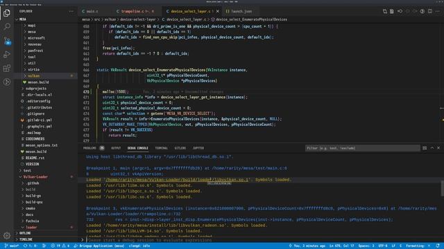This screenshot has width=444, height=249.
Task: Open the last icon in the activity bar
Action: [x=7, y=82]
